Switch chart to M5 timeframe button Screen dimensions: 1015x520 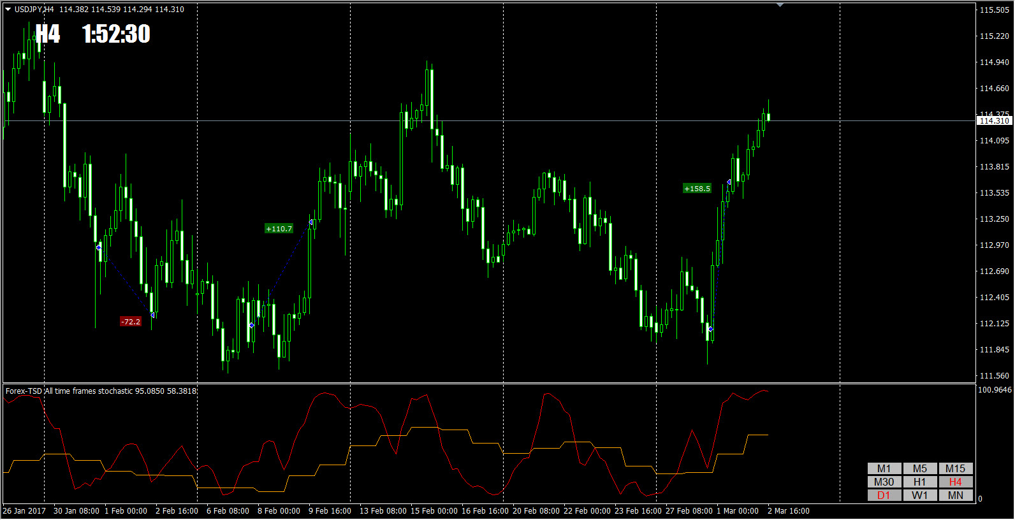(919, 468)
